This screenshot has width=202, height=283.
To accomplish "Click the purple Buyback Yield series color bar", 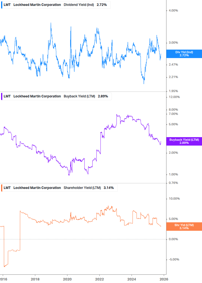I will [2, 96].
